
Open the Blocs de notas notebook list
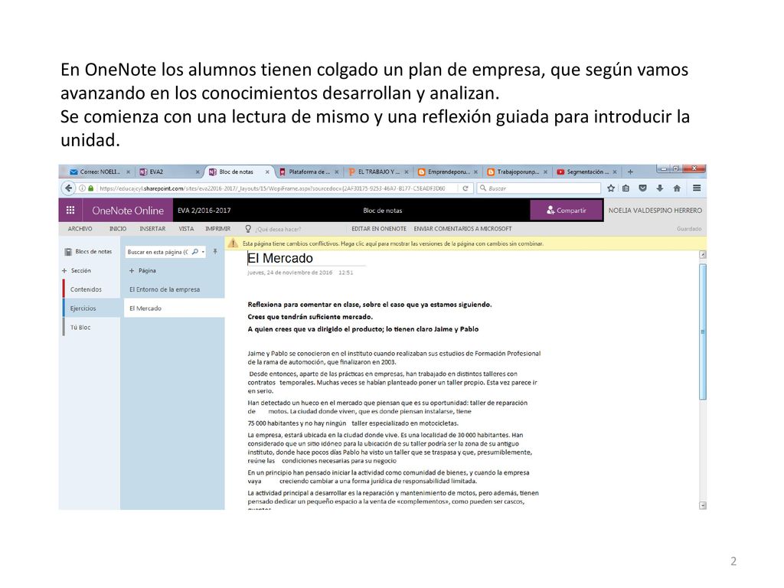(89, 251)
